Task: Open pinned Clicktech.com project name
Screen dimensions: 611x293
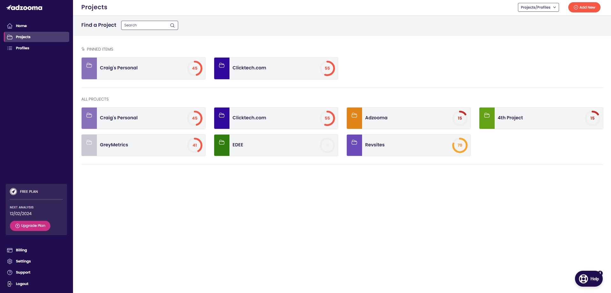Action: [249, 68]
